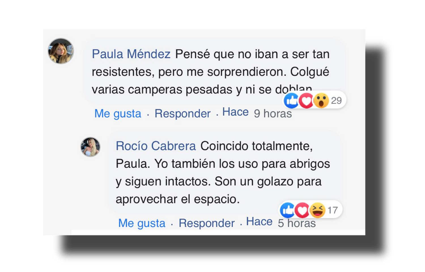Click Me gusta under Rocío's reply
This screenshot has width=425, height=272.
(142, 223)
